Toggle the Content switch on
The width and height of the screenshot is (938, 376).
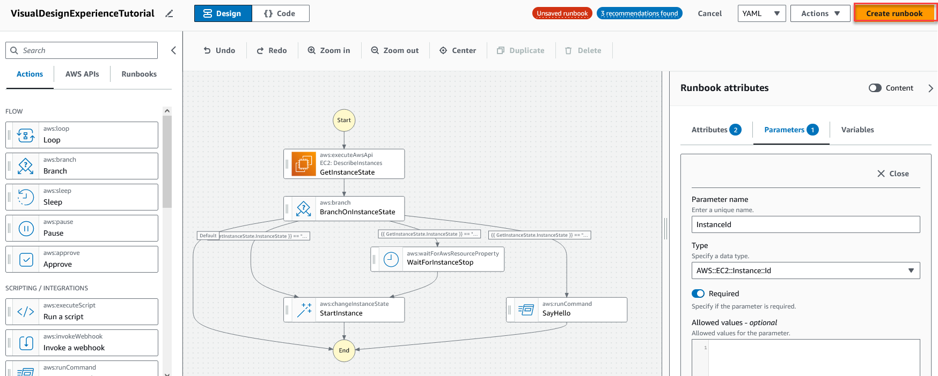click(x=875, y=88)
